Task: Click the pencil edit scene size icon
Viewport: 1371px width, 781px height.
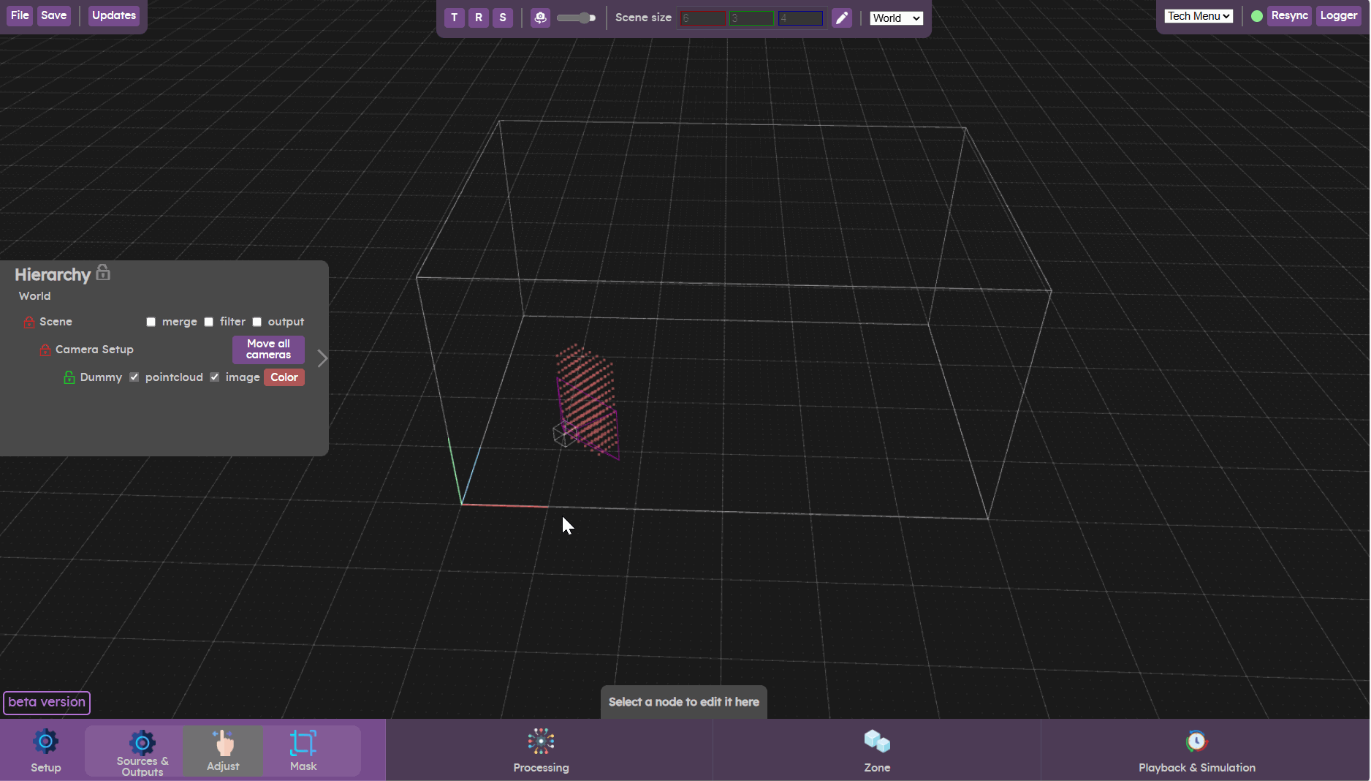Action: [x=842, y=18]
